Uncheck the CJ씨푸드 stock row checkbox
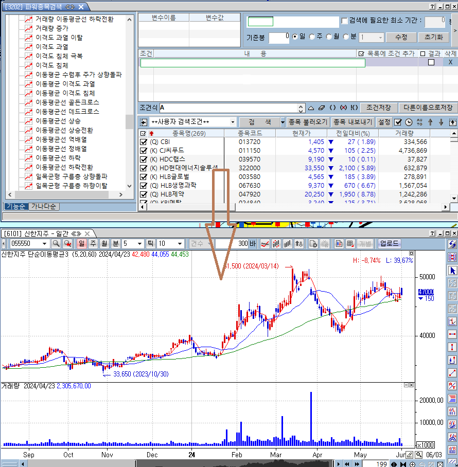 click(x=144, y=151)
